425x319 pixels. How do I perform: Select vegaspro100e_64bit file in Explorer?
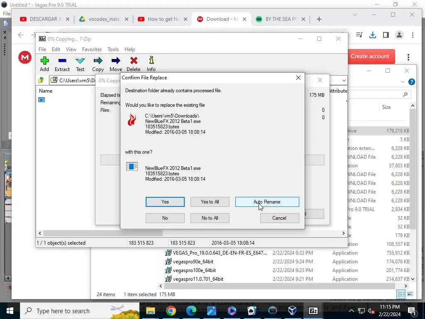pos(194,270)
